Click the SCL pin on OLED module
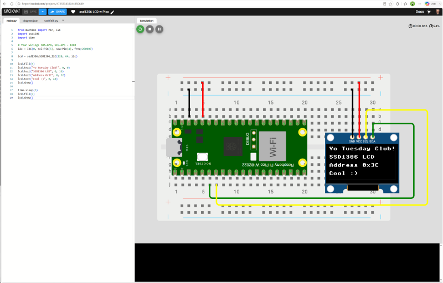The width and height of the screenshot is (443, 283). (x=365, y=137)
